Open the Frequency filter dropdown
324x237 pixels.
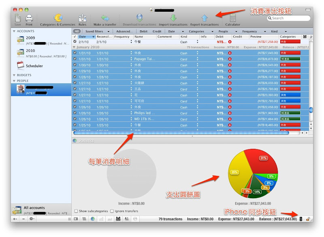(x=254, y=32)
